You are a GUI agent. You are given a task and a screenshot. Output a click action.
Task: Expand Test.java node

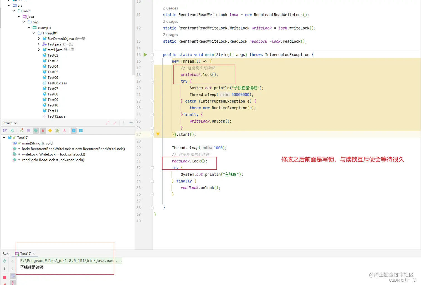point(39,44)
